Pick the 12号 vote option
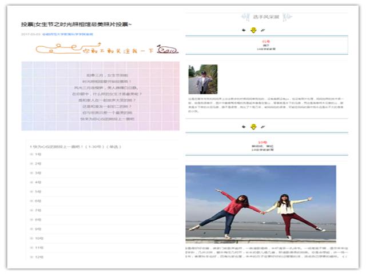This screenshot has width=366, height=274. coord(31,257)
